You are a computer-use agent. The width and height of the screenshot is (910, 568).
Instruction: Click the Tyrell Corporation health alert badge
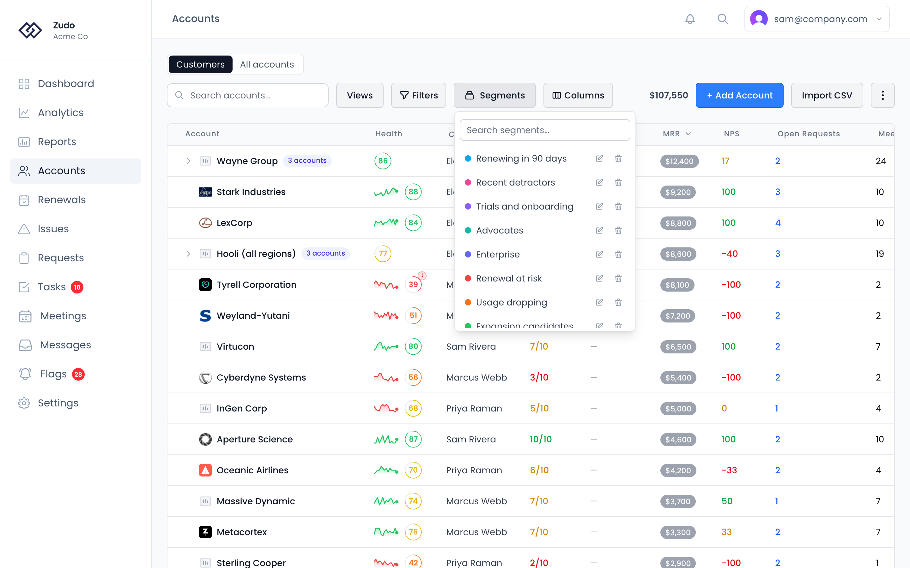coord(422,276)
